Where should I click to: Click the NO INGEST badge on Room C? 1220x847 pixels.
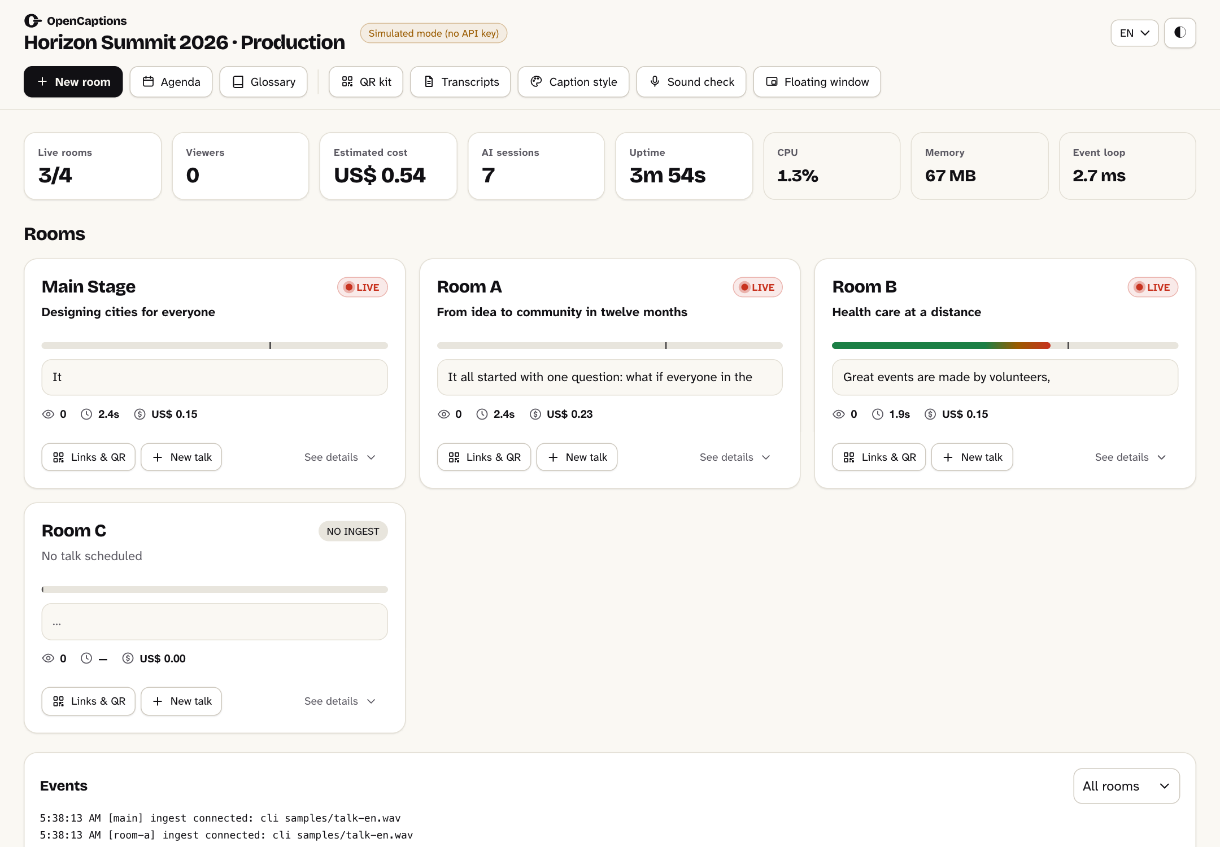(x=352, y=531)
